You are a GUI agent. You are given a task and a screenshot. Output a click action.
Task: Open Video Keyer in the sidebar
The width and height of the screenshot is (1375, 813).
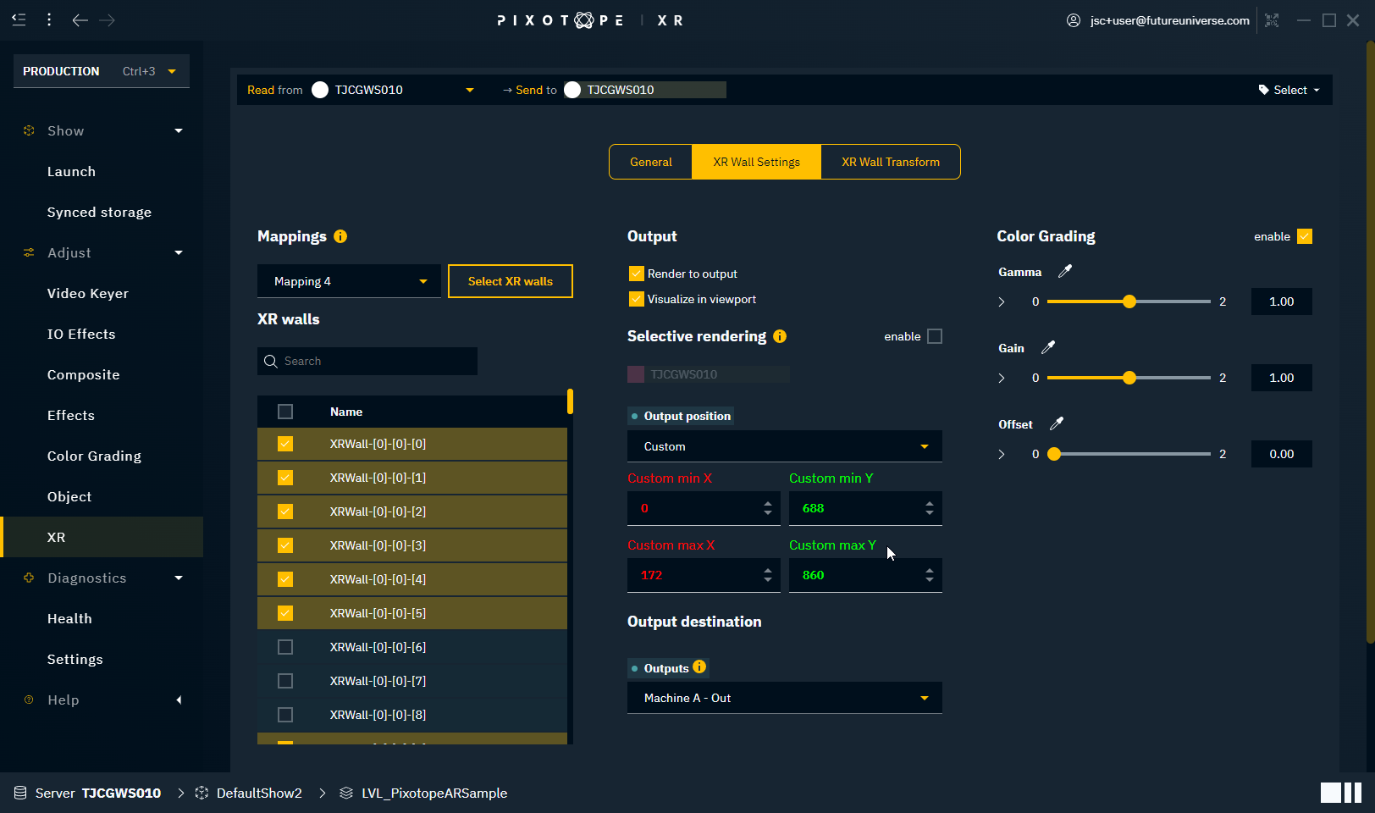(88, 293)
